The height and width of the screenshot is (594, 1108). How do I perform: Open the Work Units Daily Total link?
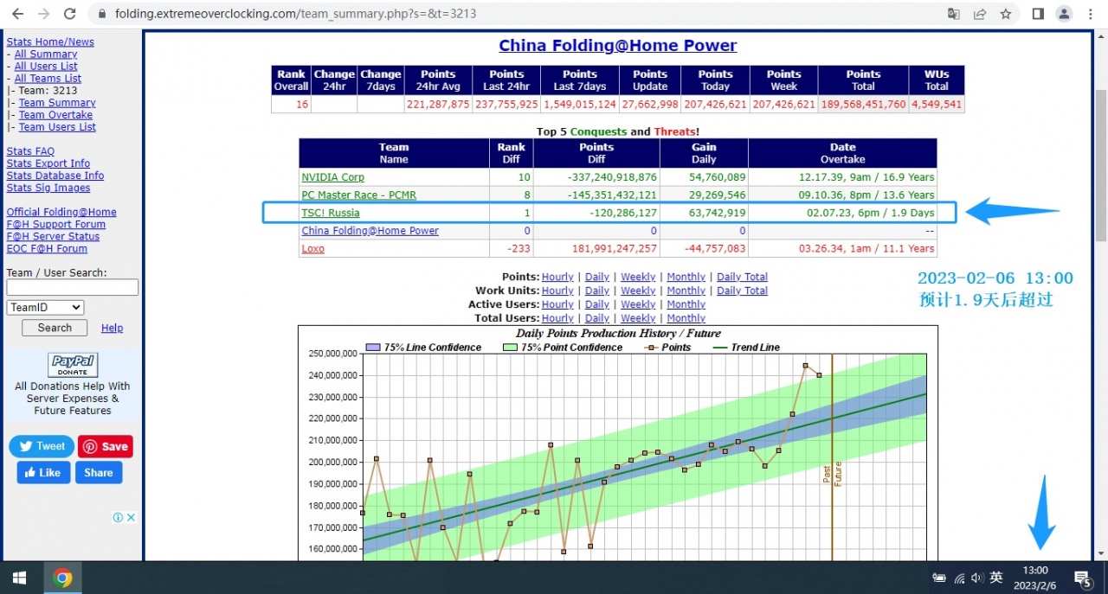click(x=743, y=291)
